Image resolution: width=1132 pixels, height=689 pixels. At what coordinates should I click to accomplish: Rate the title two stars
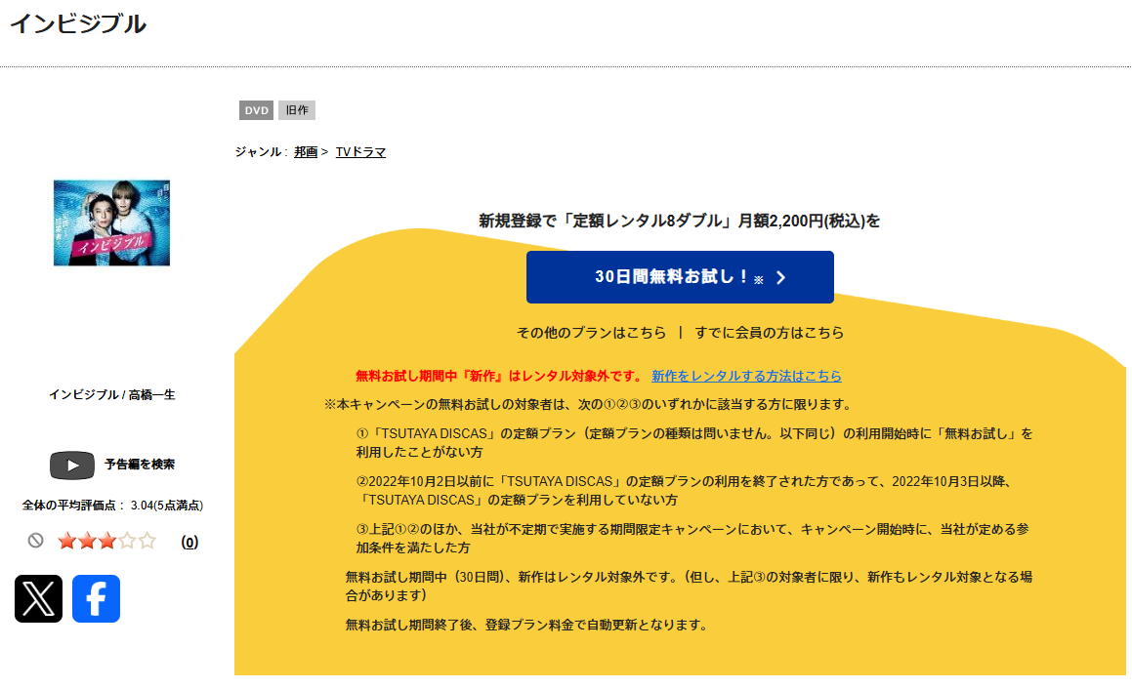tap(87, 541)
